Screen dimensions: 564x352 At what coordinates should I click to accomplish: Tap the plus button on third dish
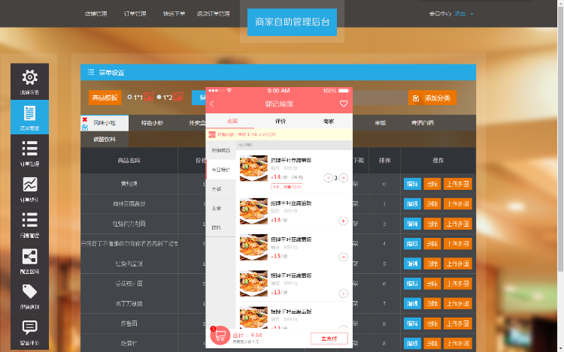[x=343, y=257]
